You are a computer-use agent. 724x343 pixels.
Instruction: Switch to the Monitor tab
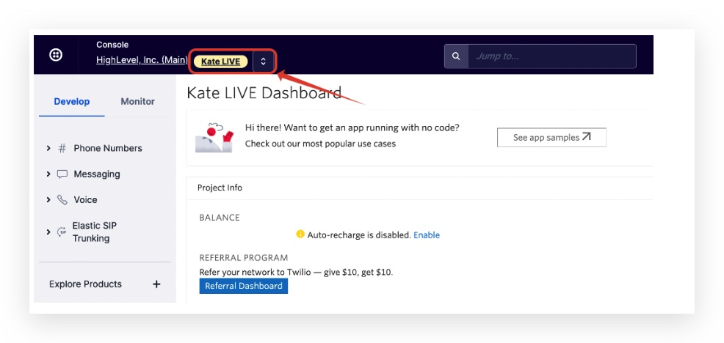pos(137,101)
